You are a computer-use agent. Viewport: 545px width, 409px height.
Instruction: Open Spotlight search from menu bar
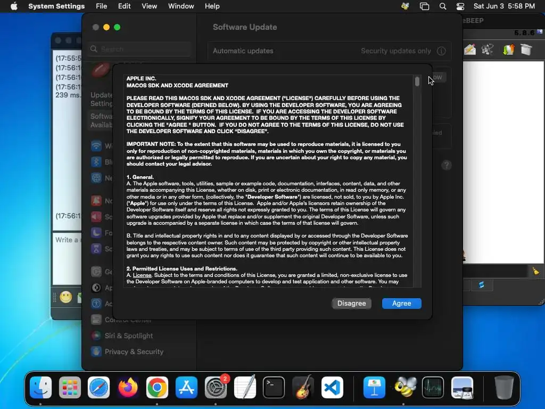[443, 6]
